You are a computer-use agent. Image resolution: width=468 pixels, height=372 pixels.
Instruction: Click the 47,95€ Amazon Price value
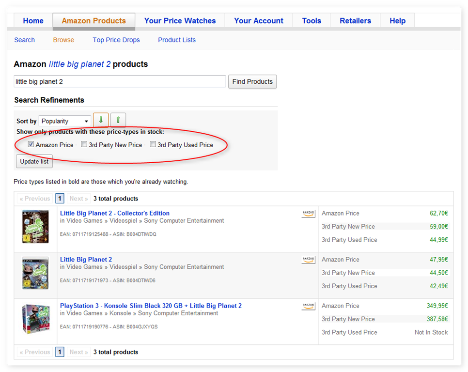tap(439, 260)
